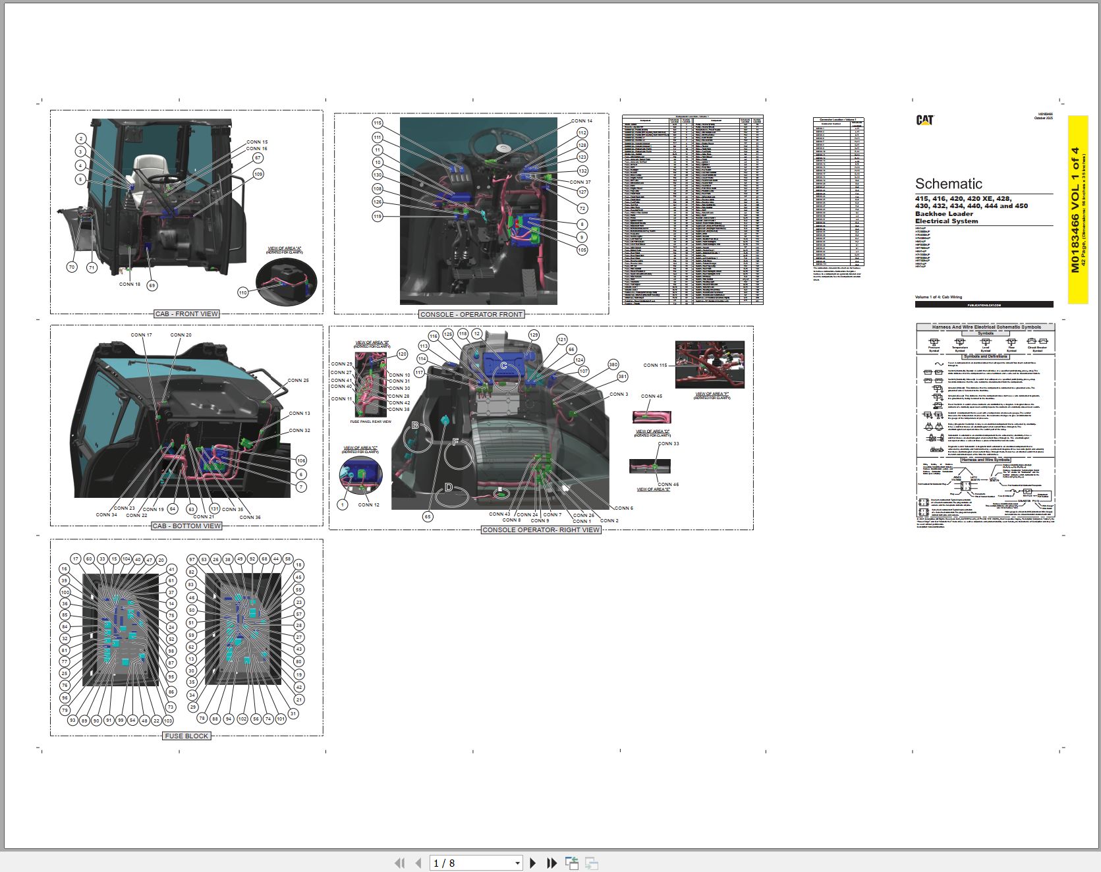This screenshot has width=1101, height=872.
Task: Click the 'FUSE PANEL REAR VIEW' caption
Action: [371, 422]
